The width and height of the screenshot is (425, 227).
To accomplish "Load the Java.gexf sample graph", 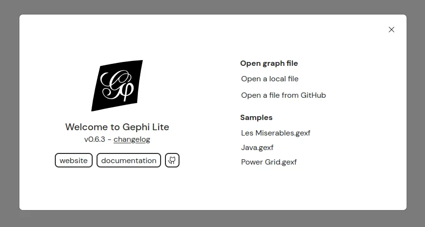I will [257, 148].
